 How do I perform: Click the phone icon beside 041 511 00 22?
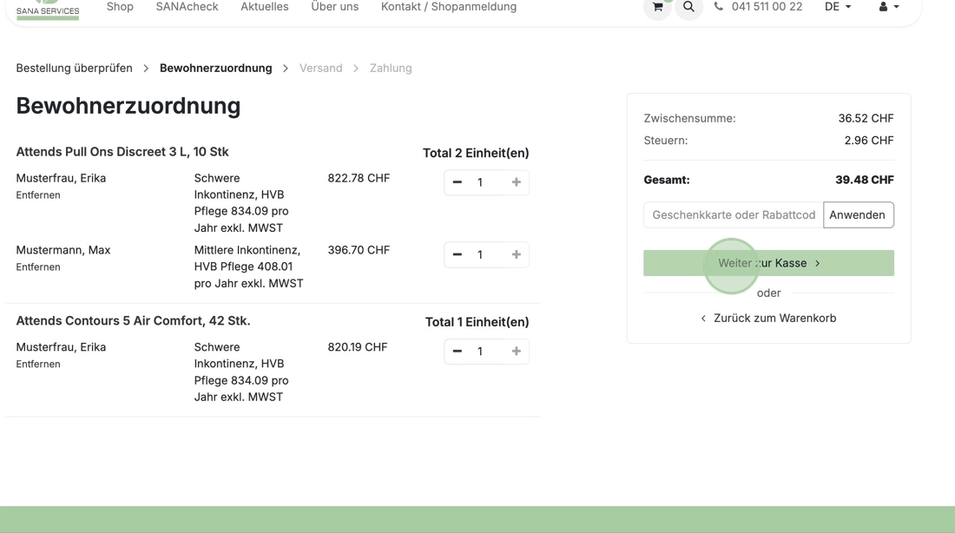tap(719, 7)
